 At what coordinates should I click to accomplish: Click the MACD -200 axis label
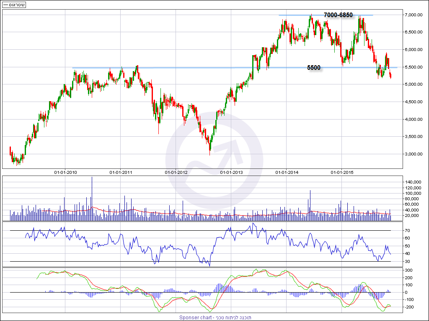tap(410, 307)
